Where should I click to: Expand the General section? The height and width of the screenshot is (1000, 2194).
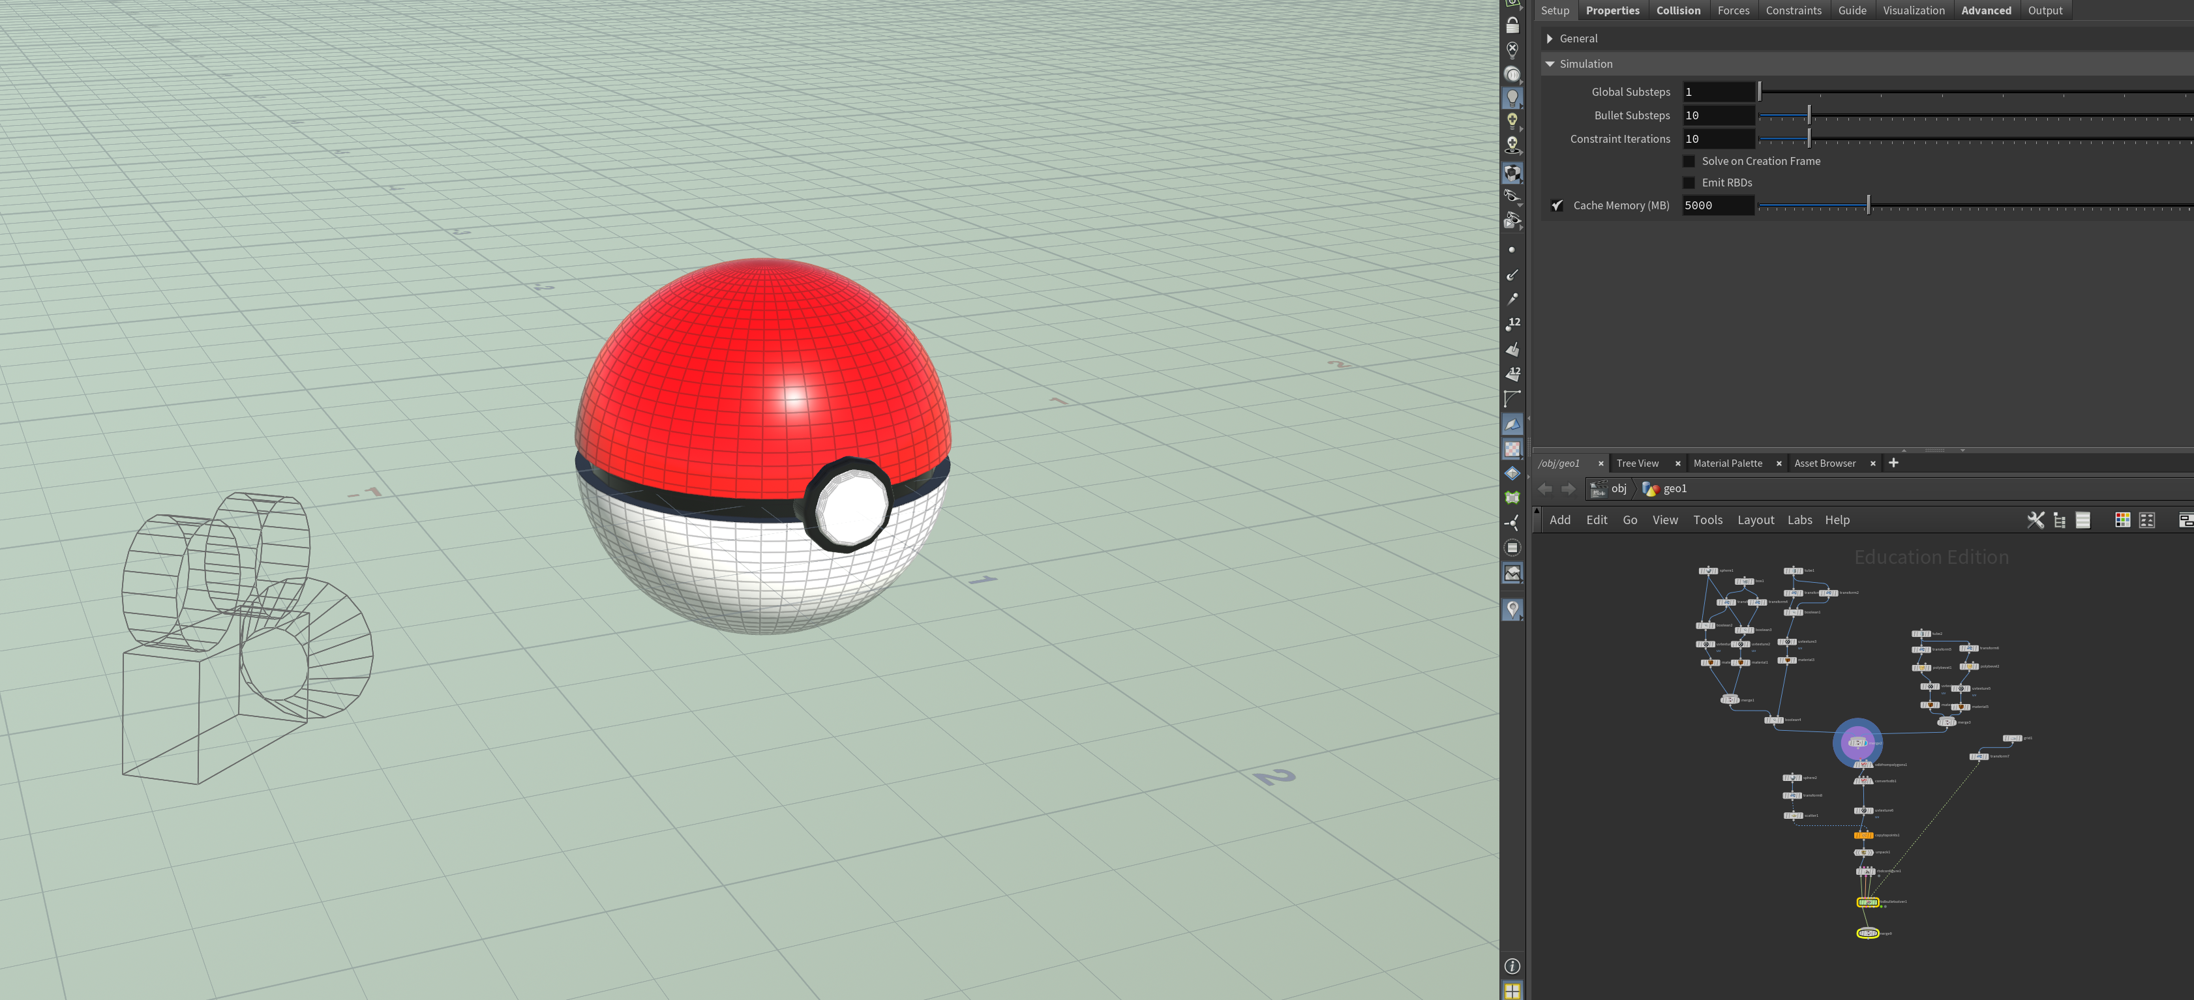coord(1549,39)
